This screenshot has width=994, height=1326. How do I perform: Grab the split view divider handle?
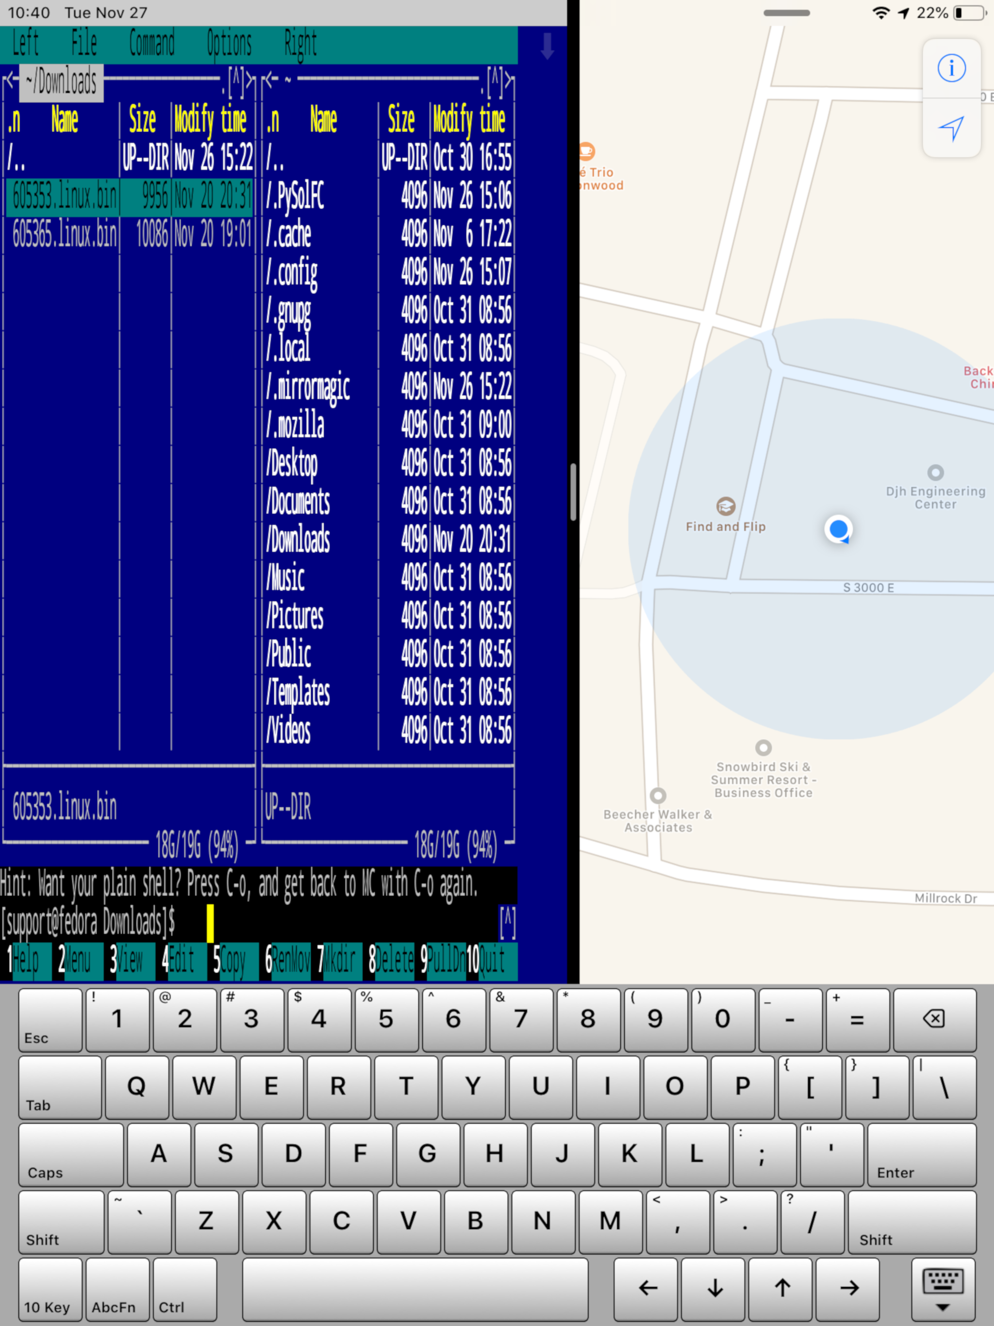574,492
